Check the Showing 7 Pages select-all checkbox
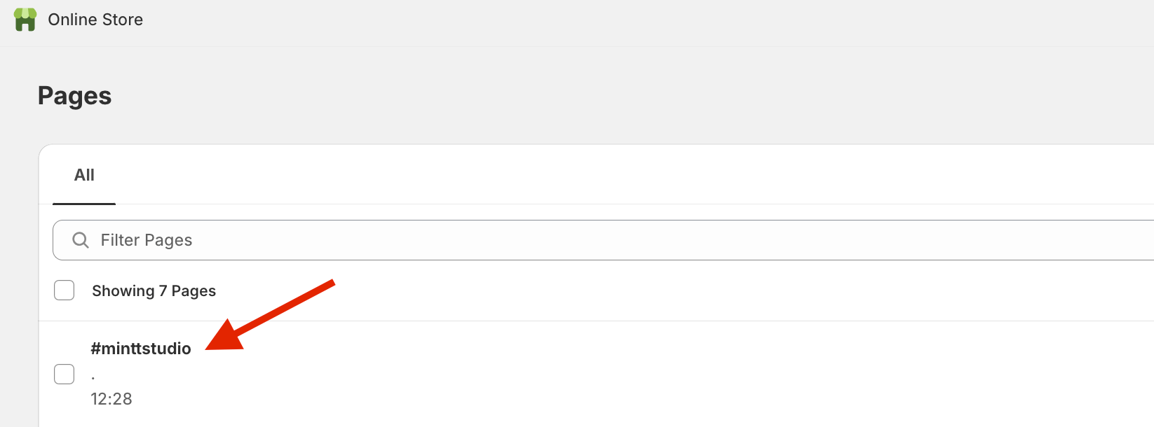The image size is (1154, 427). [x=64, y=290]
